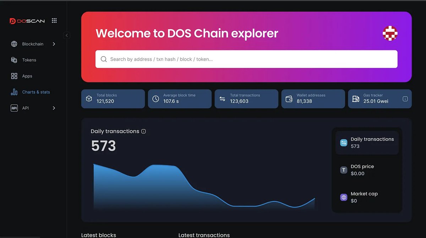Click the fuel pump icon on Gas tracker card
This screenshot has height=238, width=426.
point(356,99)
